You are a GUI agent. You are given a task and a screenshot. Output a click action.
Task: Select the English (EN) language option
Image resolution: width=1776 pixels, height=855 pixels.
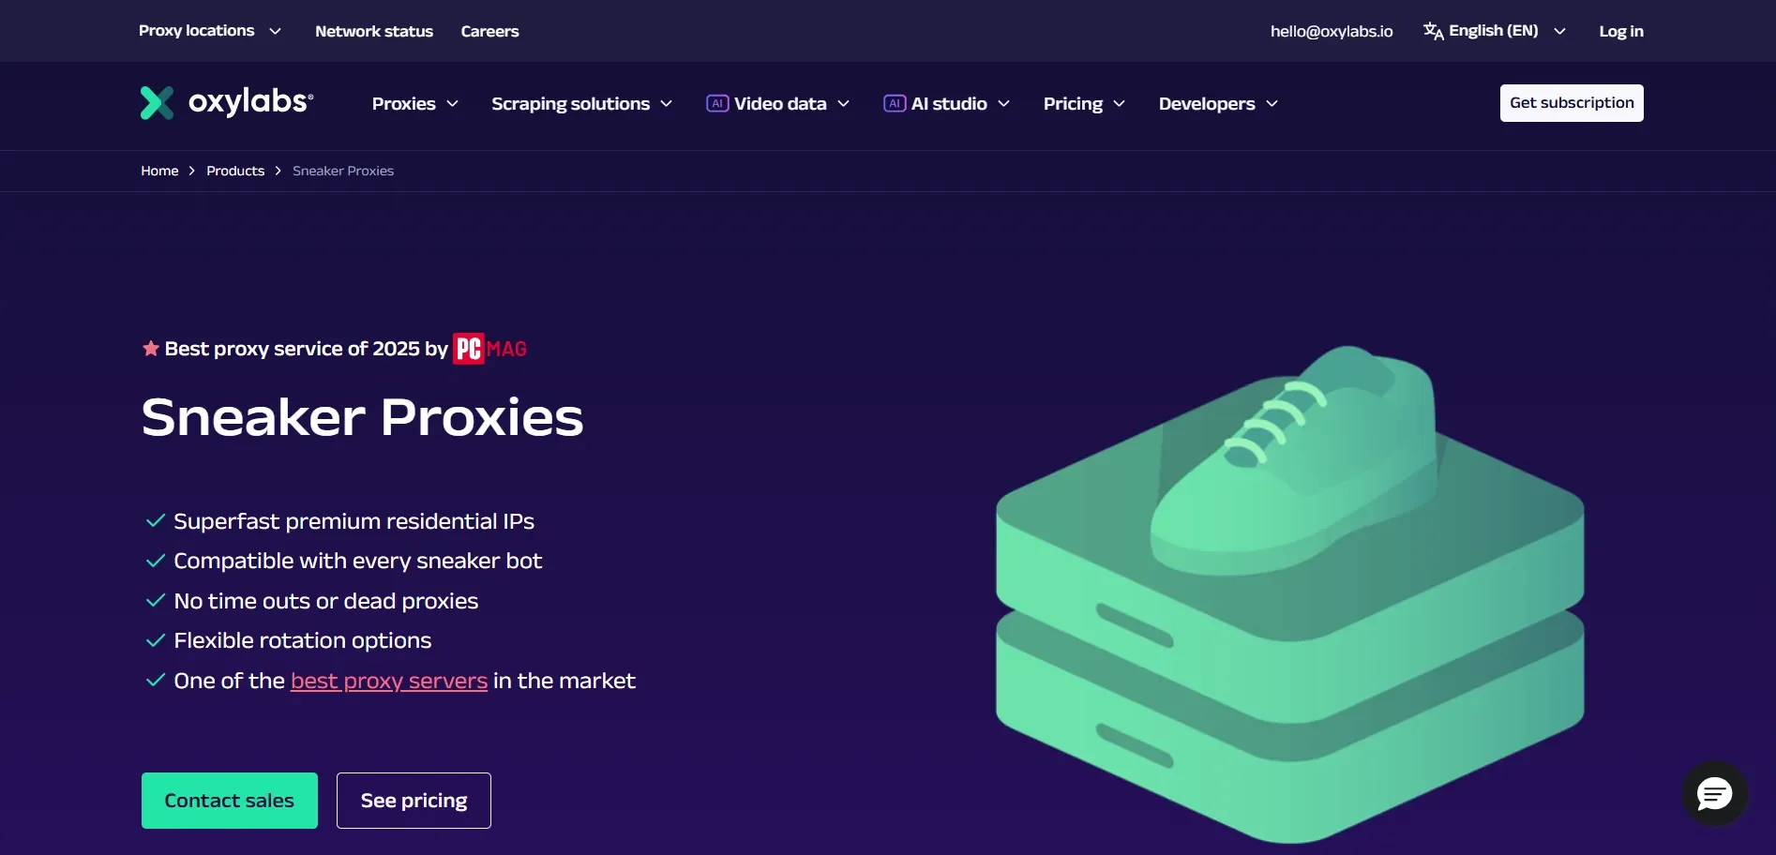(1494, 31)
